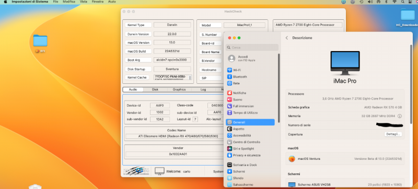Image resolution: width=418 pixels, height=189 pixels.
Task: Open the Finestra menu
Action: [98, 2]
